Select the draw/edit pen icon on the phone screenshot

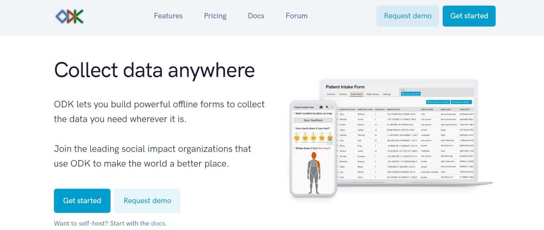pyautogui.click(x=327, y=107)
